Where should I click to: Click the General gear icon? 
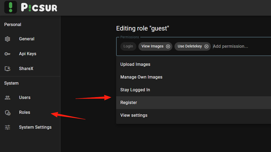point(7,39)
